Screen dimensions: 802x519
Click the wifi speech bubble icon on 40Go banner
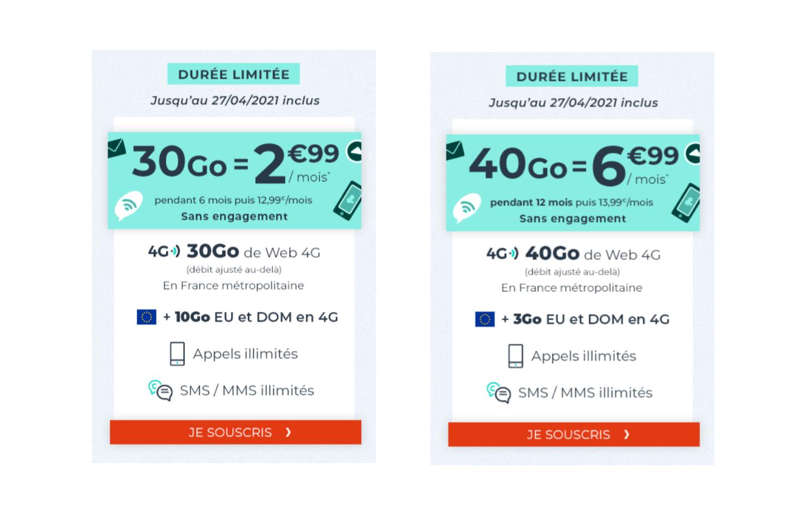(x=467, y=209)
